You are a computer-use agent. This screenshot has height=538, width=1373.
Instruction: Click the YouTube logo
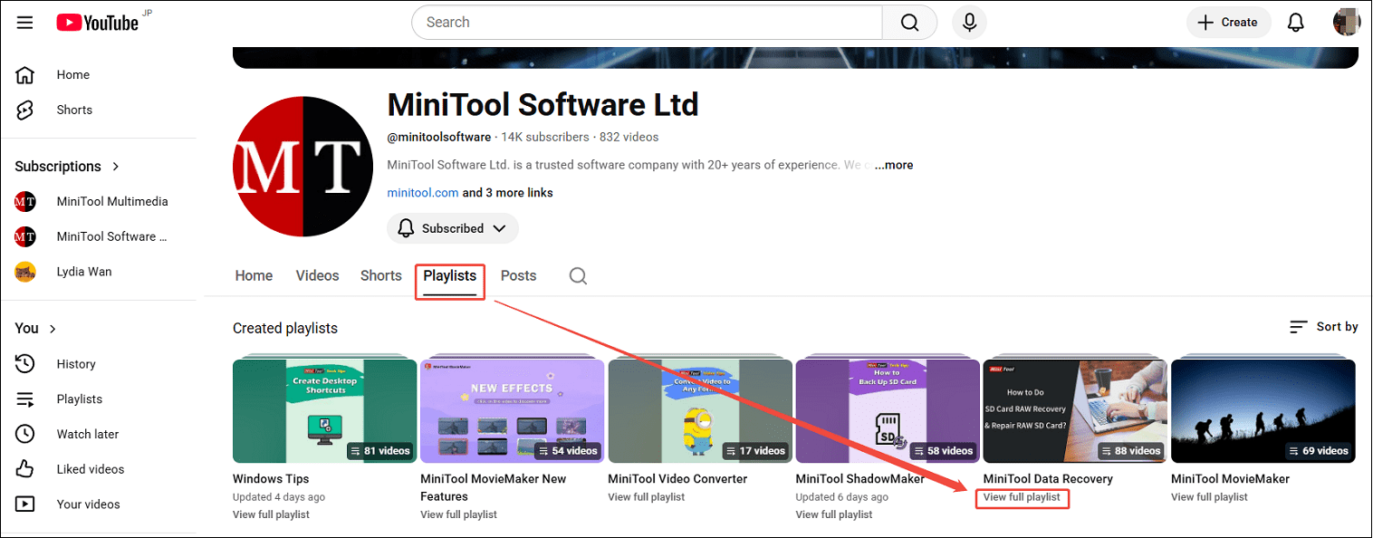coord(97,23)
